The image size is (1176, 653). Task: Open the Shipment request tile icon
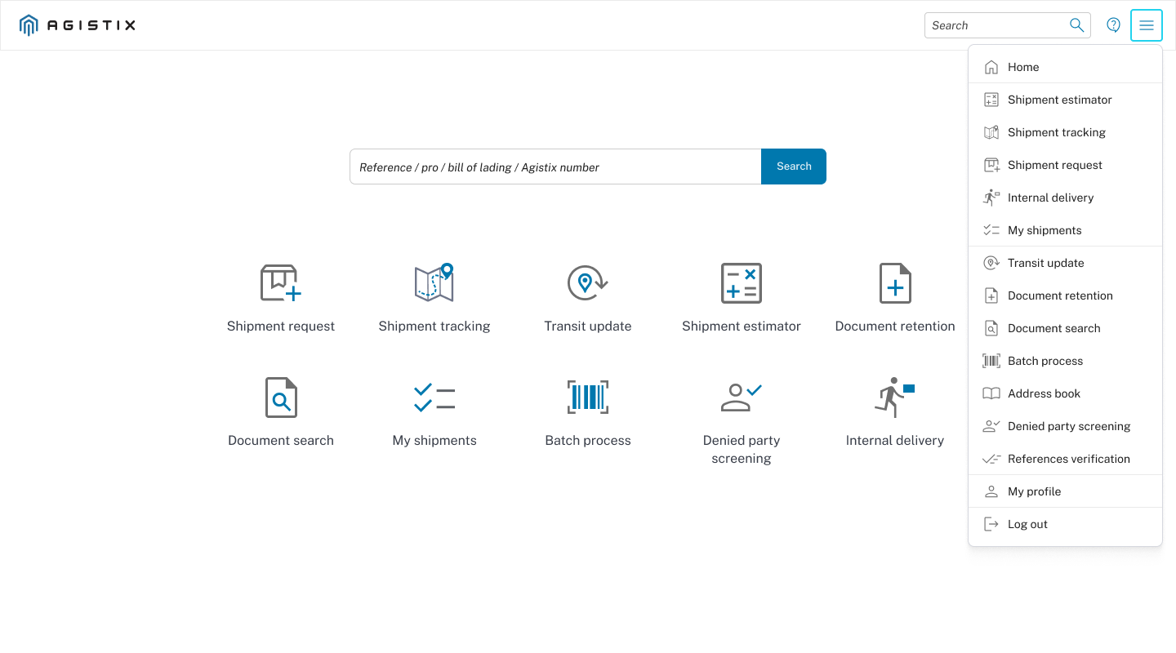coord(281,283)
